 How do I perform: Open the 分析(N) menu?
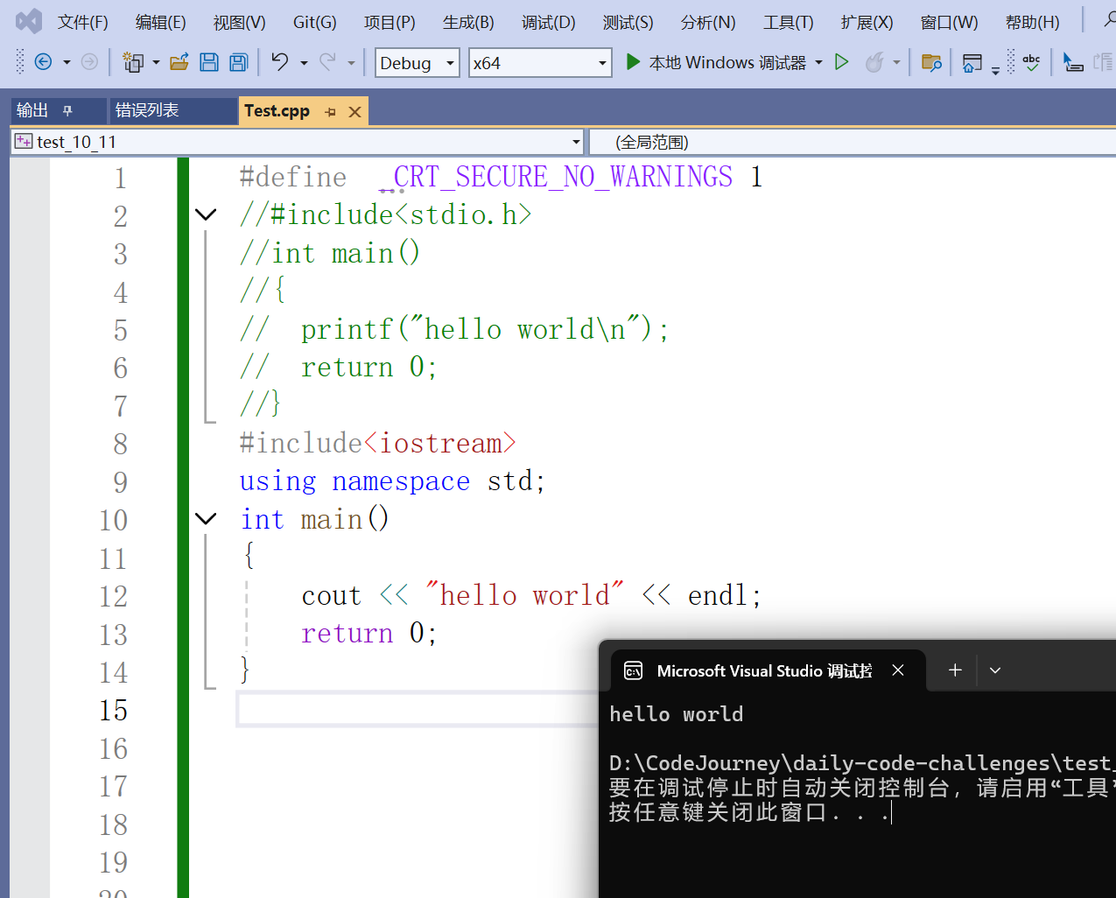coord(707,22)
